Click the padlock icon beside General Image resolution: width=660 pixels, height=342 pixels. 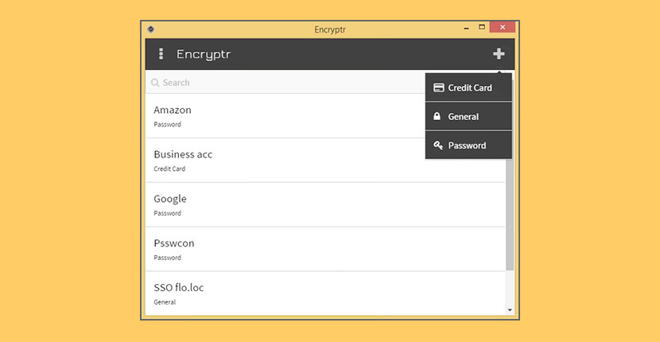point(437,116)
